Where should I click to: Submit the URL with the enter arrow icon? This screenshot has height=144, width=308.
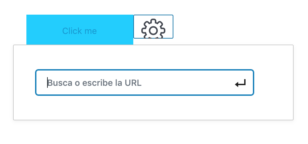click(x=241, y=83)
